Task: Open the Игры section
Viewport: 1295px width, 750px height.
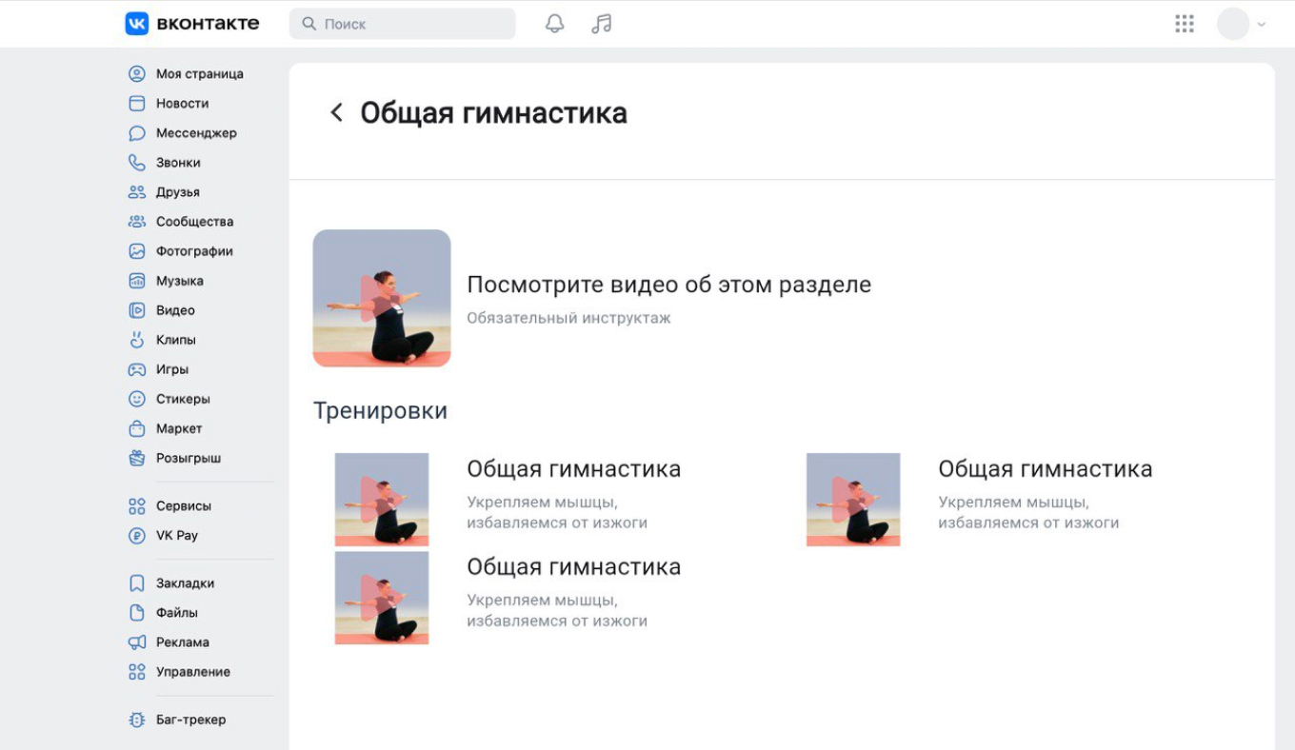Action: click(136, 368)
